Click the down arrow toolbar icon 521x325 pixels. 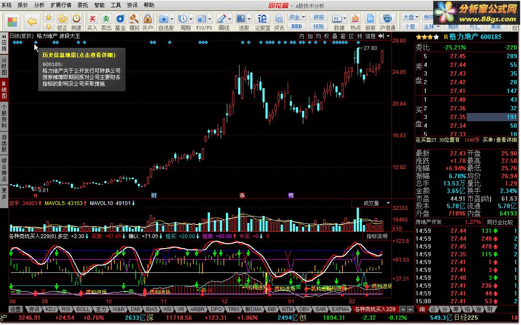pos(49,27)
